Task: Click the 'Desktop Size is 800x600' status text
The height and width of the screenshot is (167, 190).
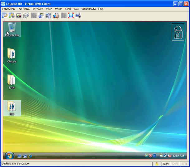Action: click(x=15, y=164)
